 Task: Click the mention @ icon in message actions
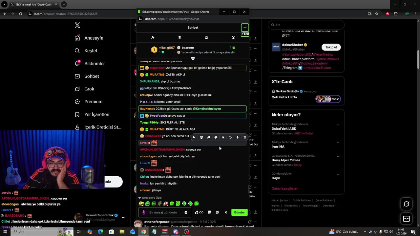click(x=216, y=137)
